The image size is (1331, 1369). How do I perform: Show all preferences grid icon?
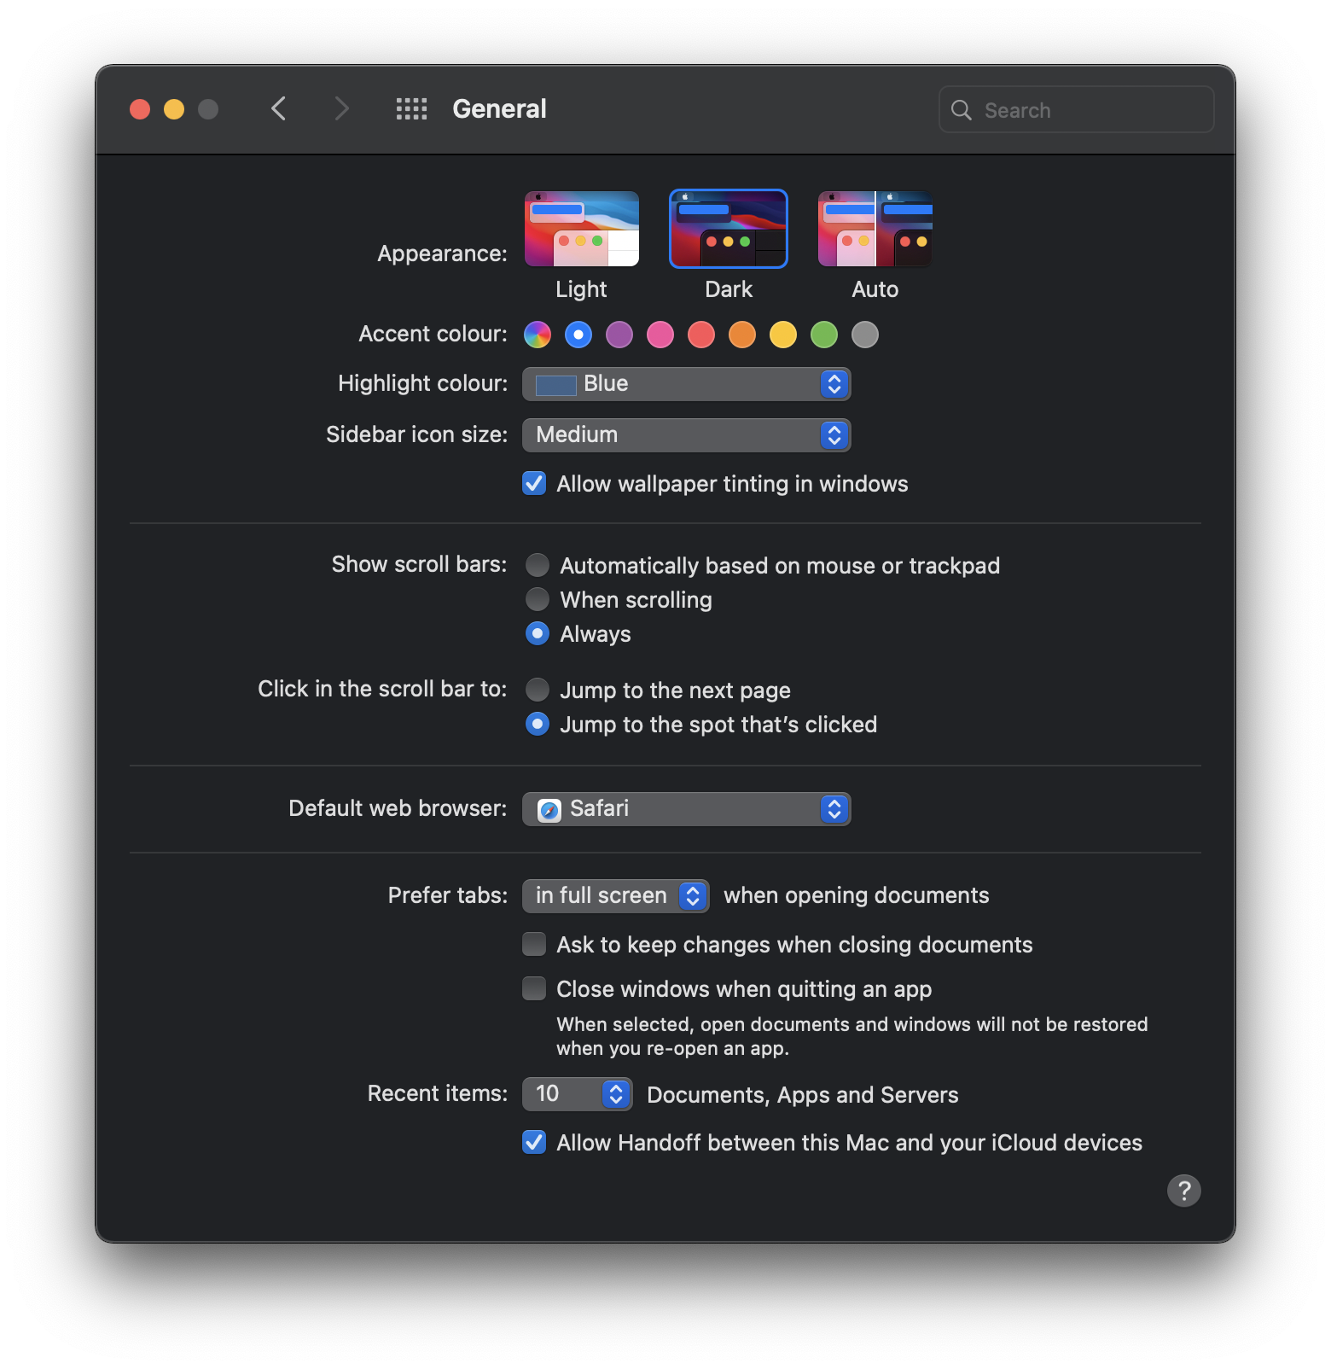[x=411, y=109]
